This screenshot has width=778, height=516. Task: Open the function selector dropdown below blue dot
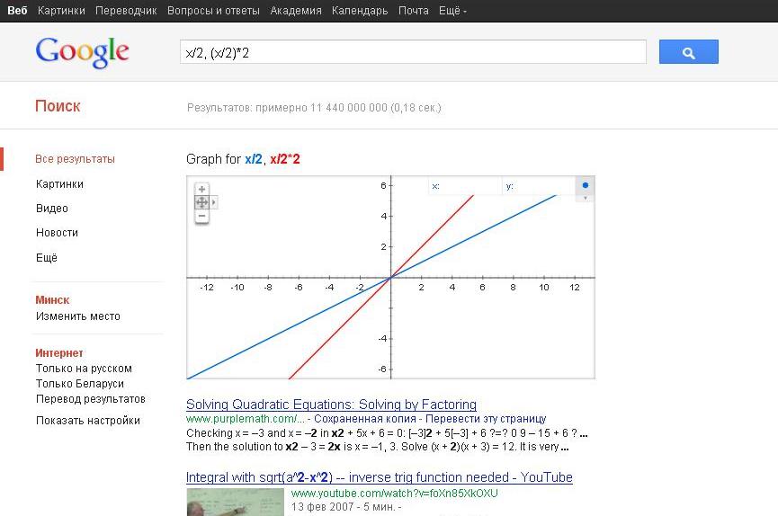click(585, 198)
